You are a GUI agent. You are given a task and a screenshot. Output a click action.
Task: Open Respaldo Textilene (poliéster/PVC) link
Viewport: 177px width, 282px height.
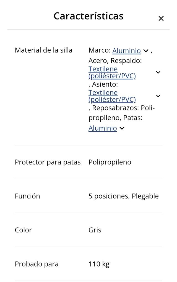[112, 72]
